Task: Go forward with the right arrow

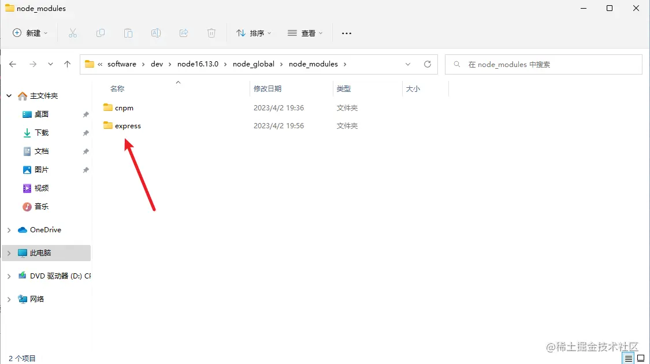Action: tap(33, 64)
